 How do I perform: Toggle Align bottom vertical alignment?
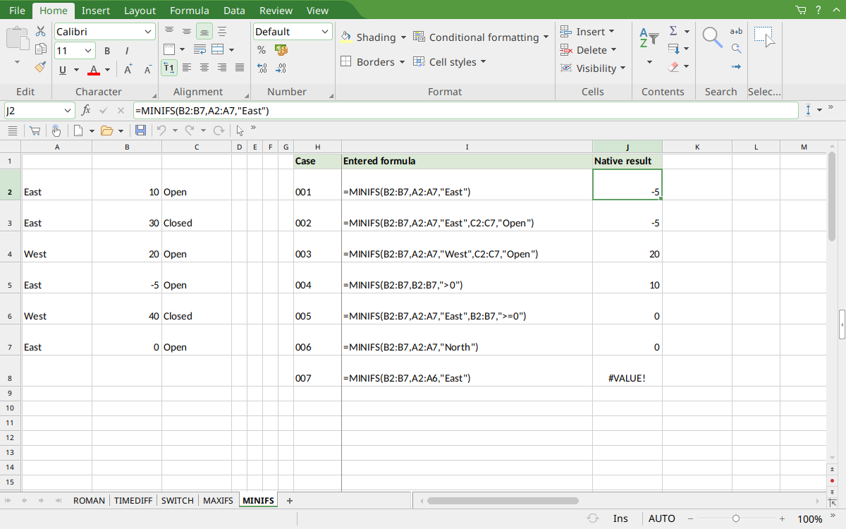coord(204,31)
